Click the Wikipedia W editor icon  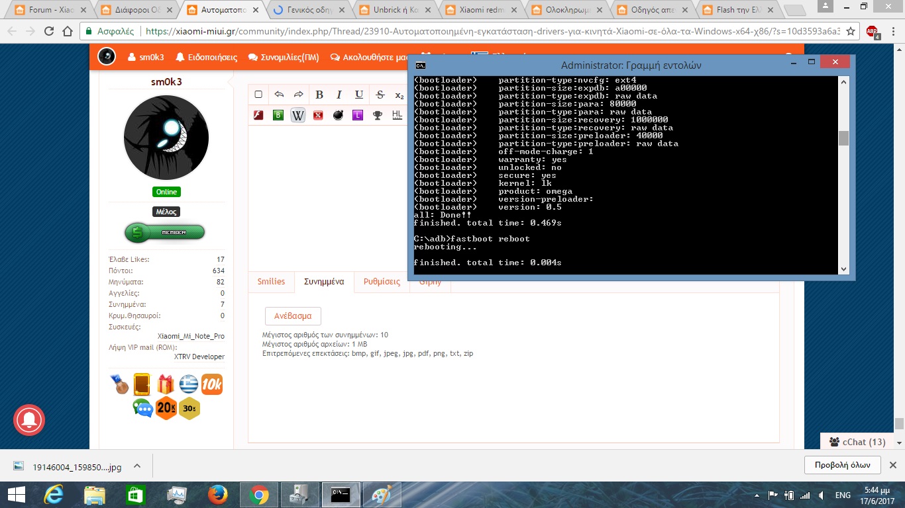pyautogui.click(x=298, y=115)
